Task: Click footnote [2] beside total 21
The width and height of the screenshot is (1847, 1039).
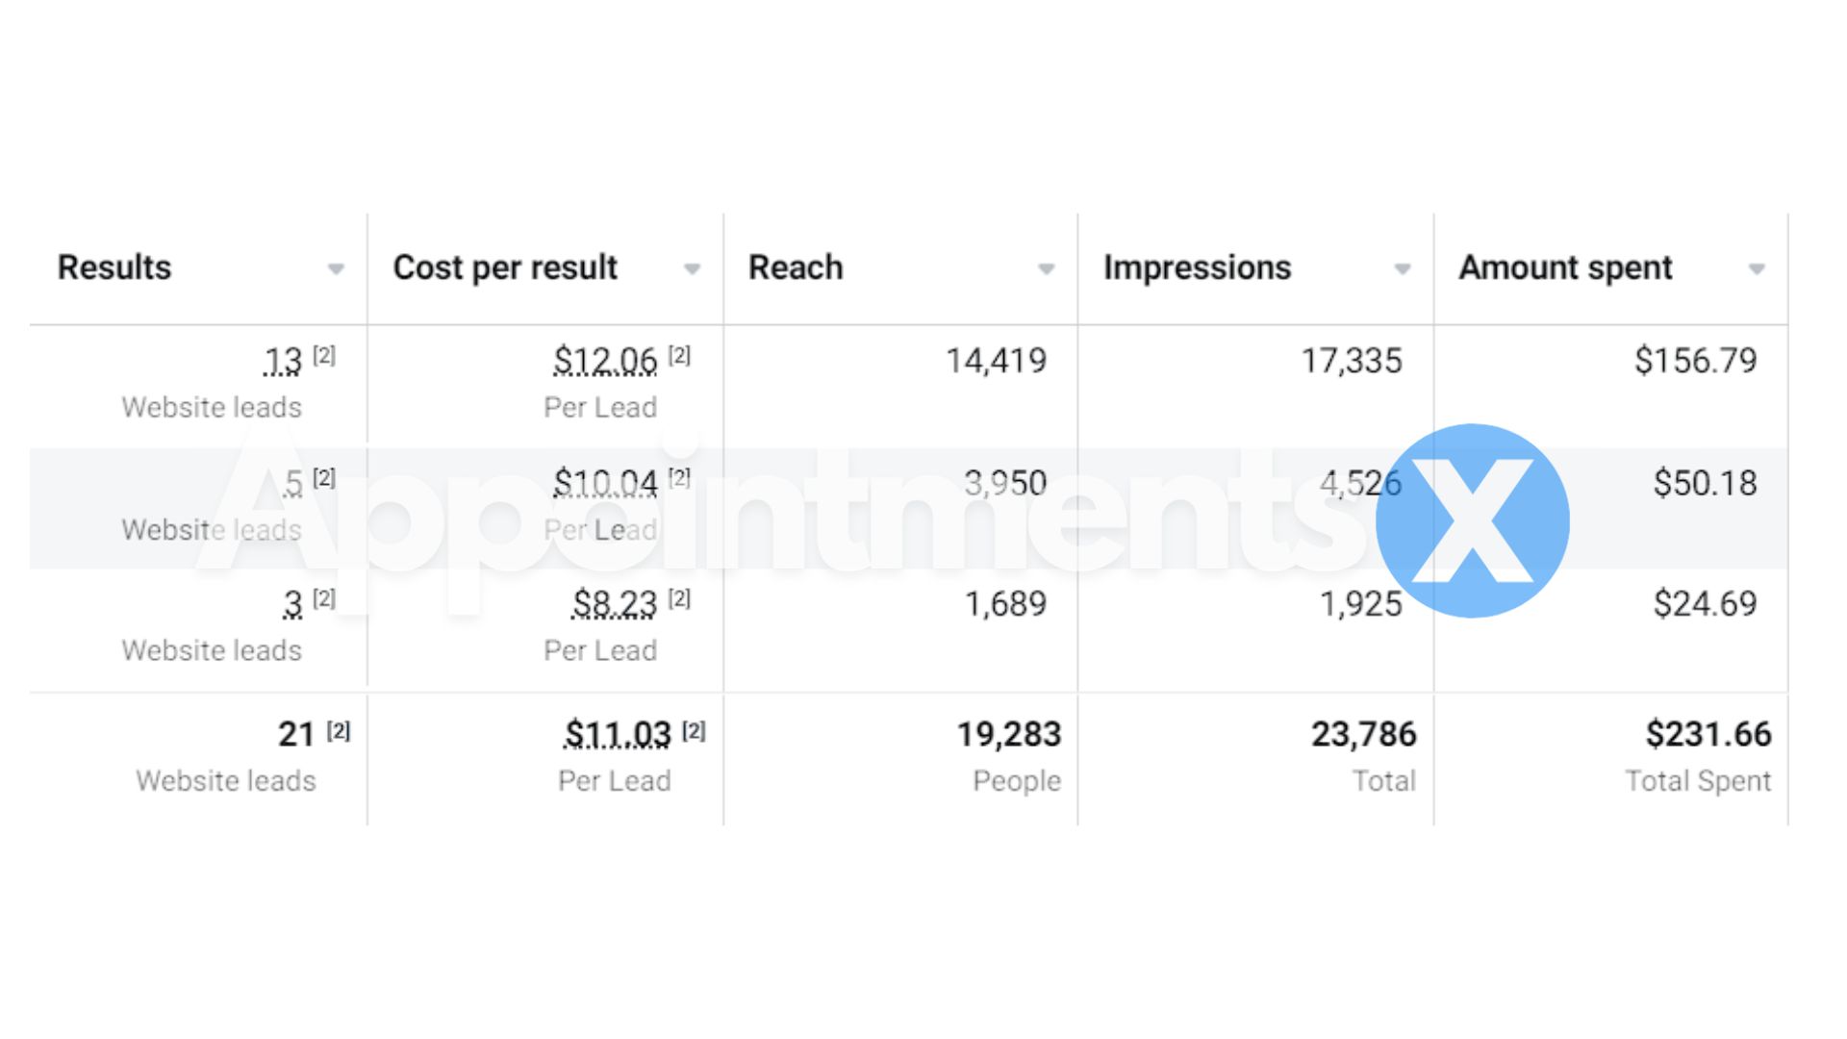Action: point(339,731)
